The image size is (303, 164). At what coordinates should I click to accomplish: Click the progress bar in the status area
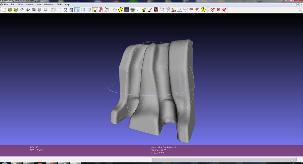point(224,159)
